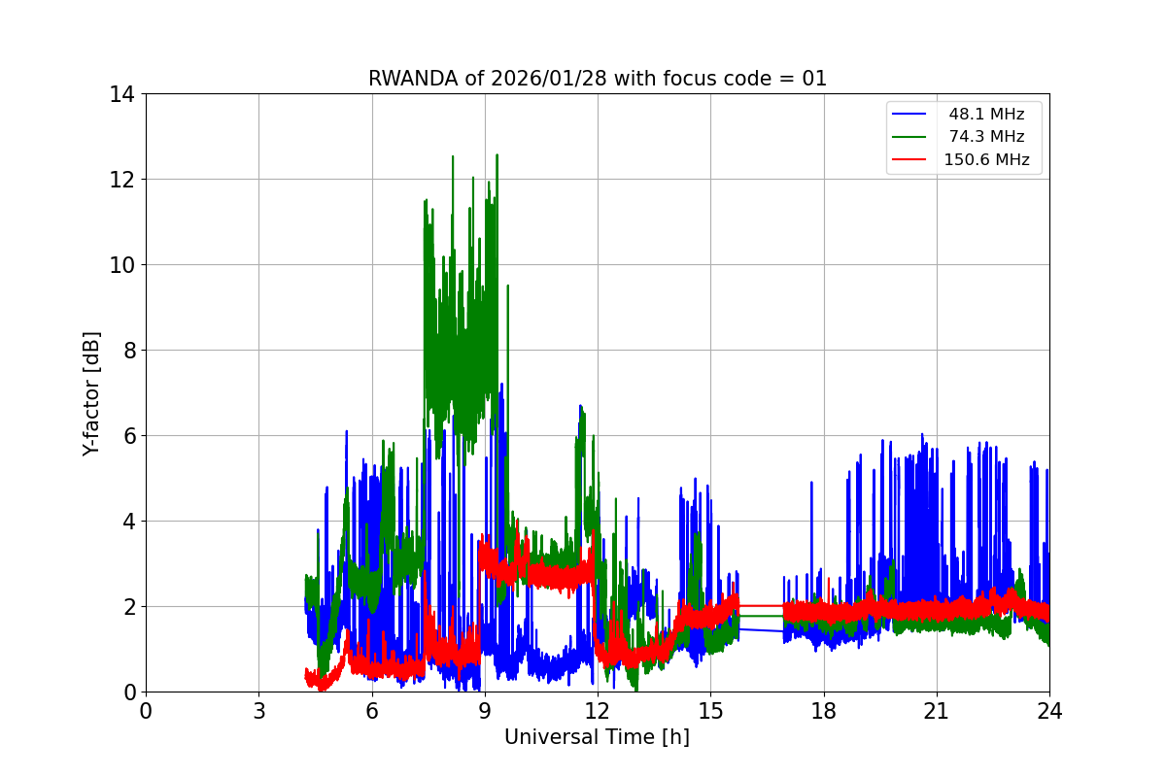The width and height of the screenshot is (1166, 777).
Task: Click x-axis tick label 12
Action: pyautogui.click(x=598, y=710)
